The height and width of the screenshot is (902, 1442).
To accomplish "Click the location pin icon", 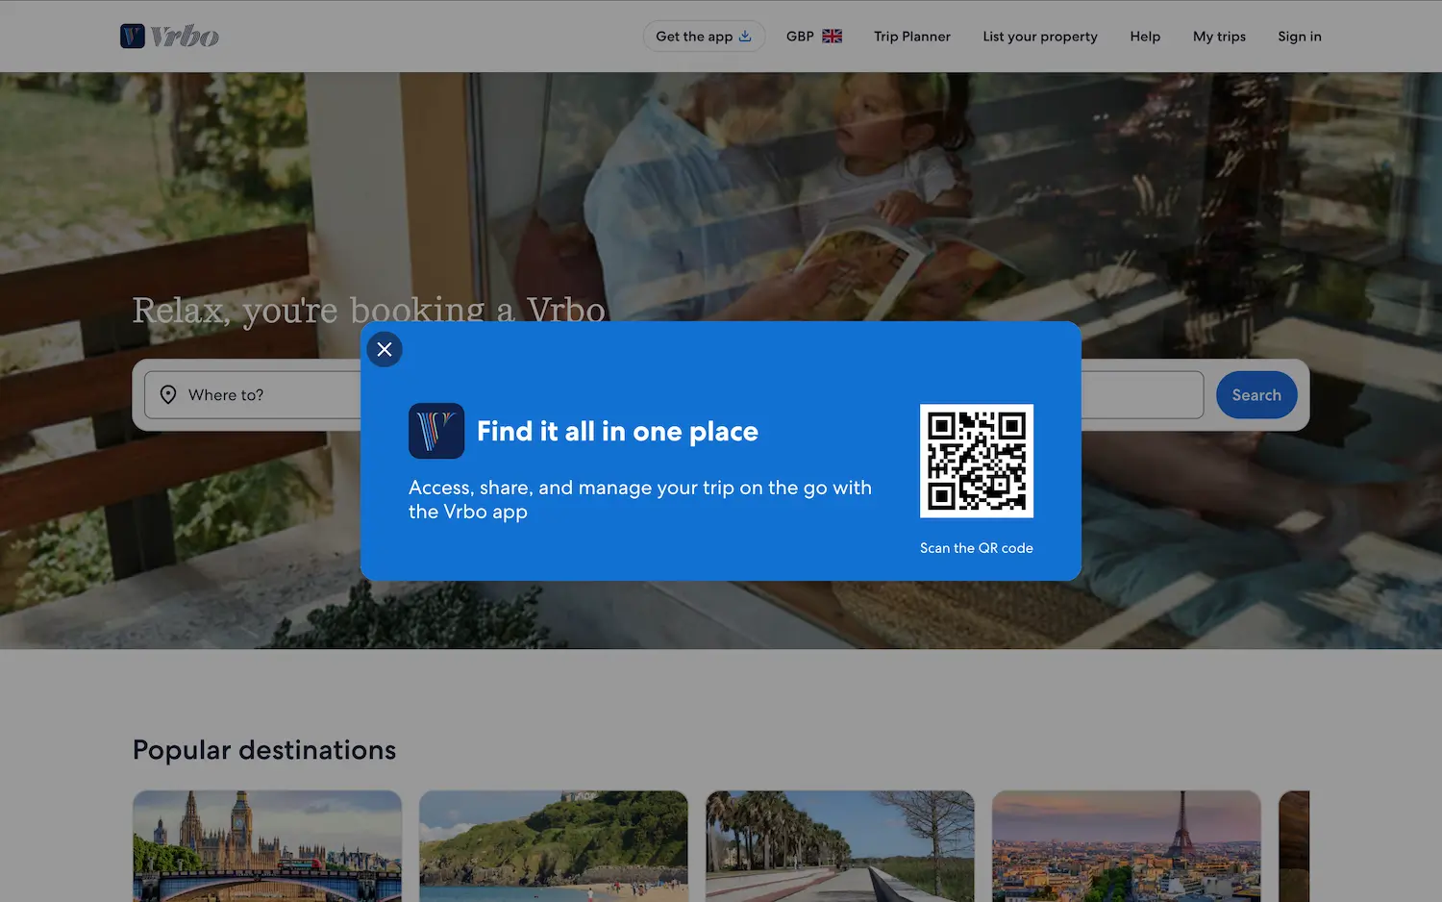I will pyautogui.click(x=168, y=395).
